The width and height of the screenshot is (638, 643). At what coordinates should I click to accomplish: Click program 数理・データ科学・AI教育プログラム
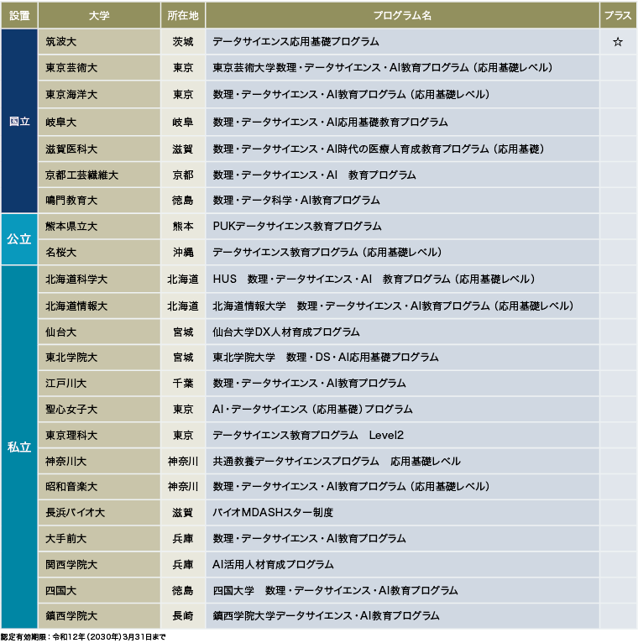(x=296, y=201)
